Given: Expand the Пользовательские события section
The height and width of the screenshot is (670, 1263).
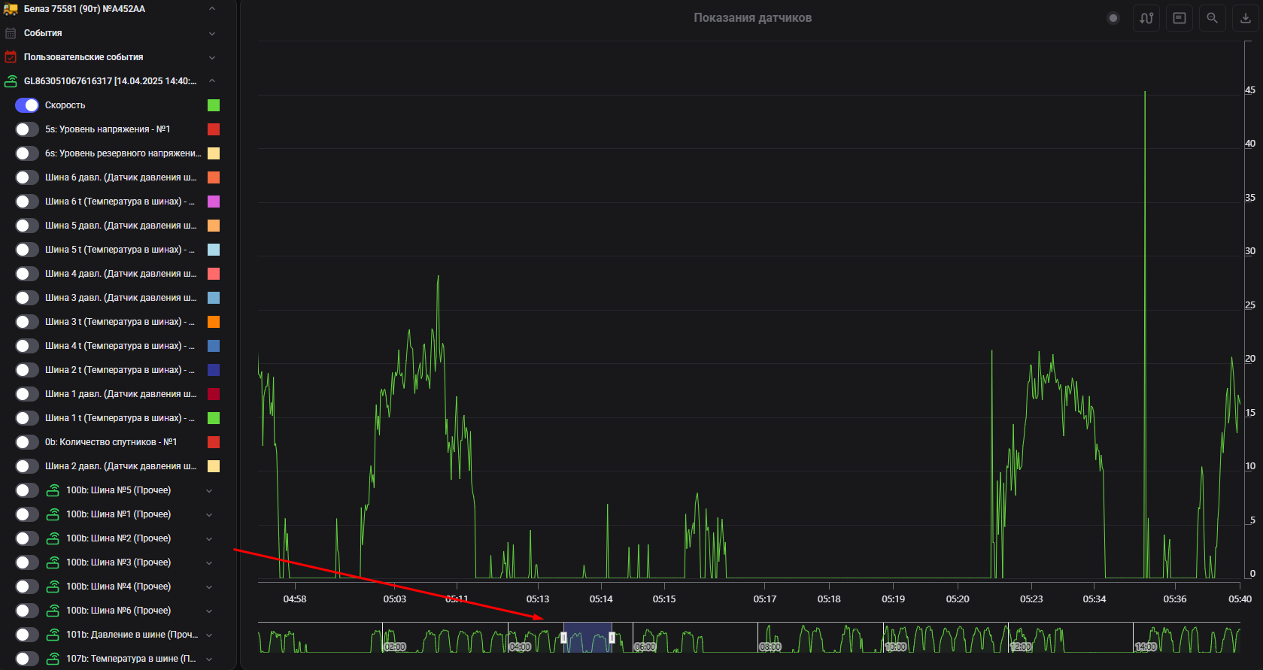Looking at the screenshot, I should [x=211, y=57].
